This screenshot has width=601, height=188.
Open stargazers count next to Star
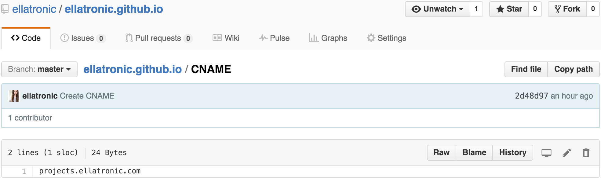click(x=535, y=9)
